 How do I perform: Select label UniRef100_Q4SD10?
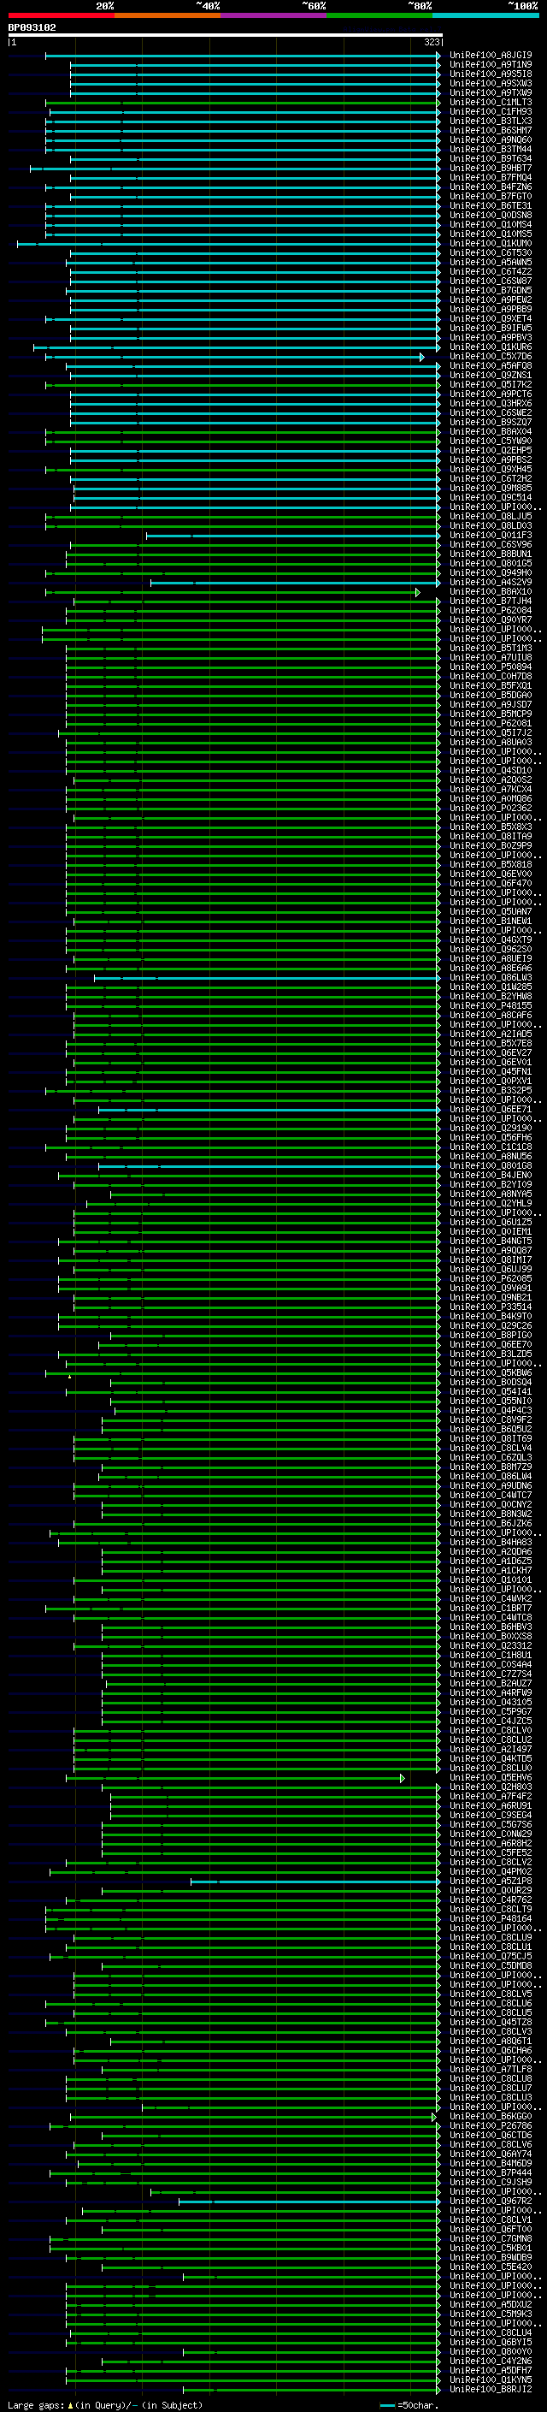491,771
